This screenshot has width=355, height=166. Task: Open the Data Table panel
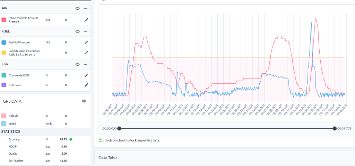(x=225, y=158)
